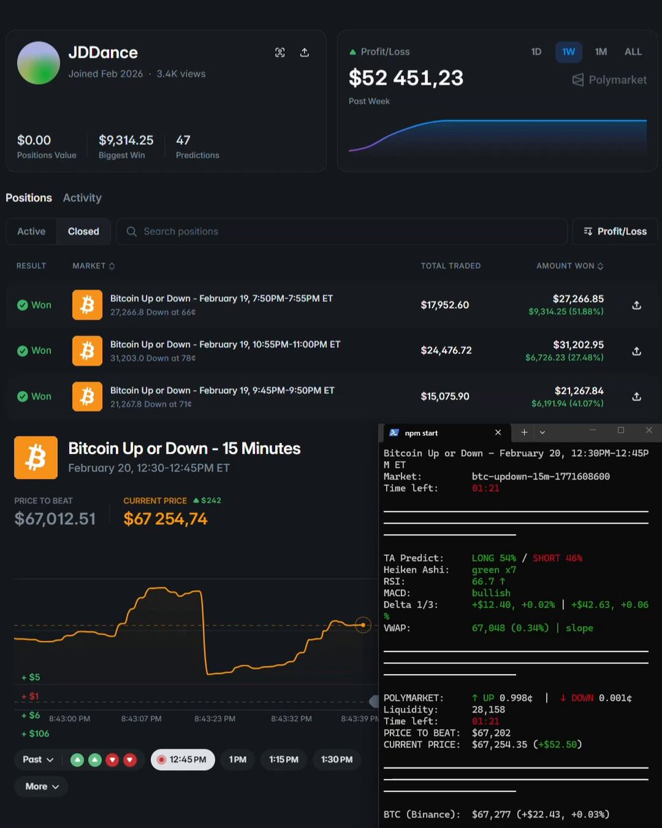This screenshot has height=828, width=662.
Task: Focus the Search positions field
Action: (341, 232)
